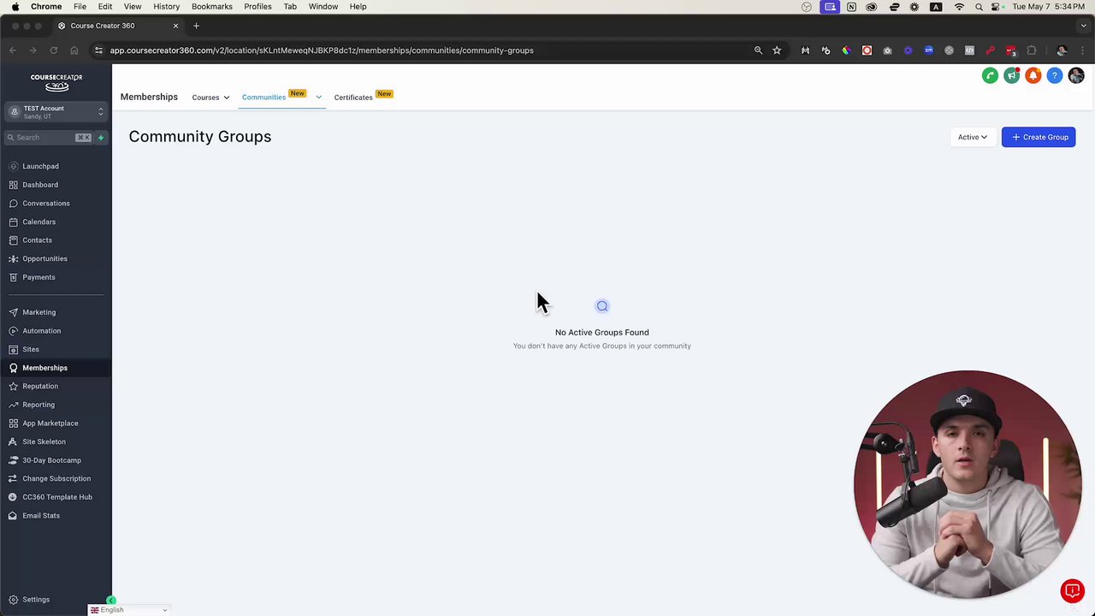
Task: Click the green megaphone announcements icon
Action: (1011, 76)
